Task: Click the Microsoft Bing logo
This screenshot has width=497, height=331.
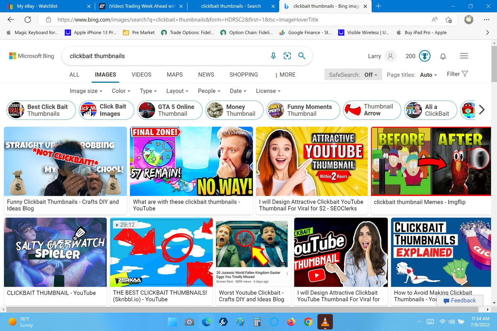Action: [32, 56]
